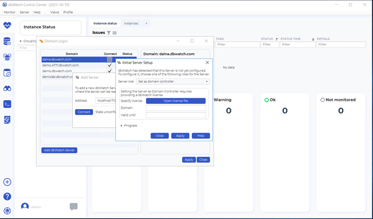The width and height of the screenshot is (373, 219).
Task: Click Close in Initial Server Setup
Action: [x=160, y=135]
